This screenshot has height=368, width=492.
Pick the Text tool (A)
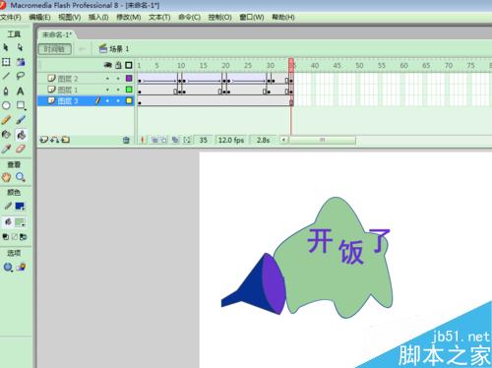pos(21,91)
